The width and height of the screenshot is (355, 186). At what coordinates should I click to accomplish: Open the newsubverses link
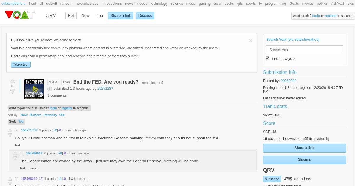(x=87, y=4)
